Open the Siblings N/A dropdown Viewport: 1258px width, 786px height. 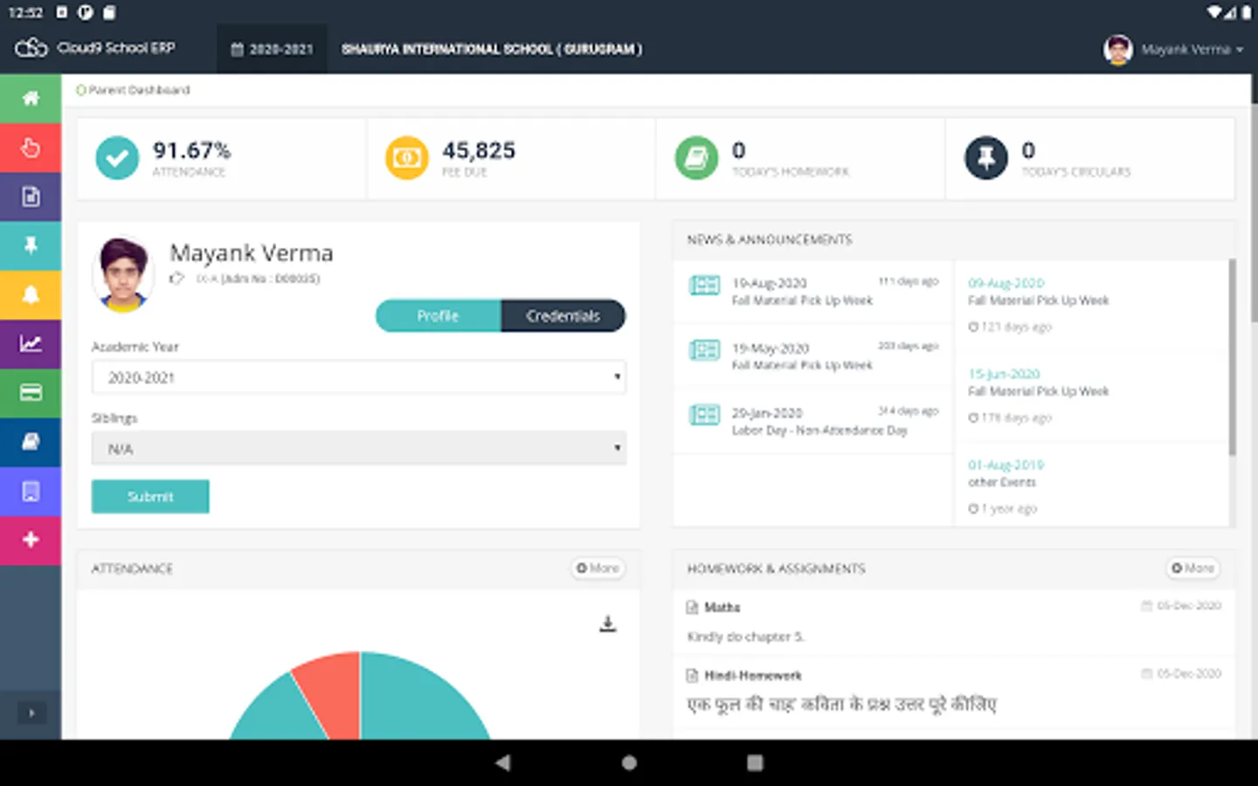pos(358,449)
